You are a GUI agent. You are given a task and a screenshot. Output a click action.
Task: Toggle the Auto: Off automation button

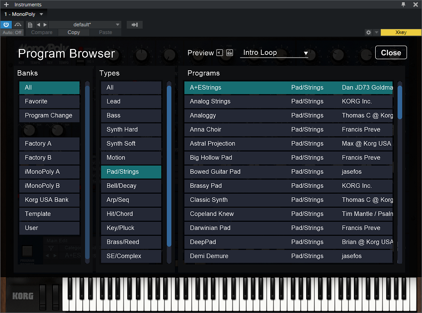12,33
